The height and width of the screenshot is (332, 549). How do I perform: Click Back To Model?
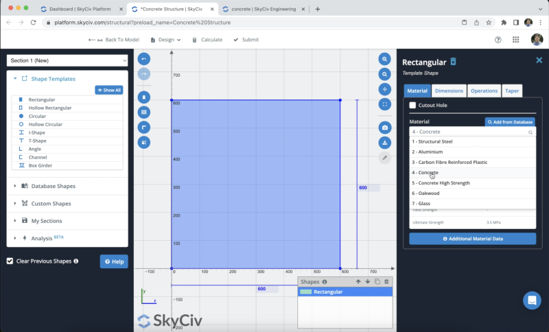(113, 40)
